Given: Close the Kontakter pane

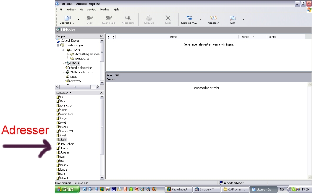Looking at the screenshot, I should (x=101, y=93).
